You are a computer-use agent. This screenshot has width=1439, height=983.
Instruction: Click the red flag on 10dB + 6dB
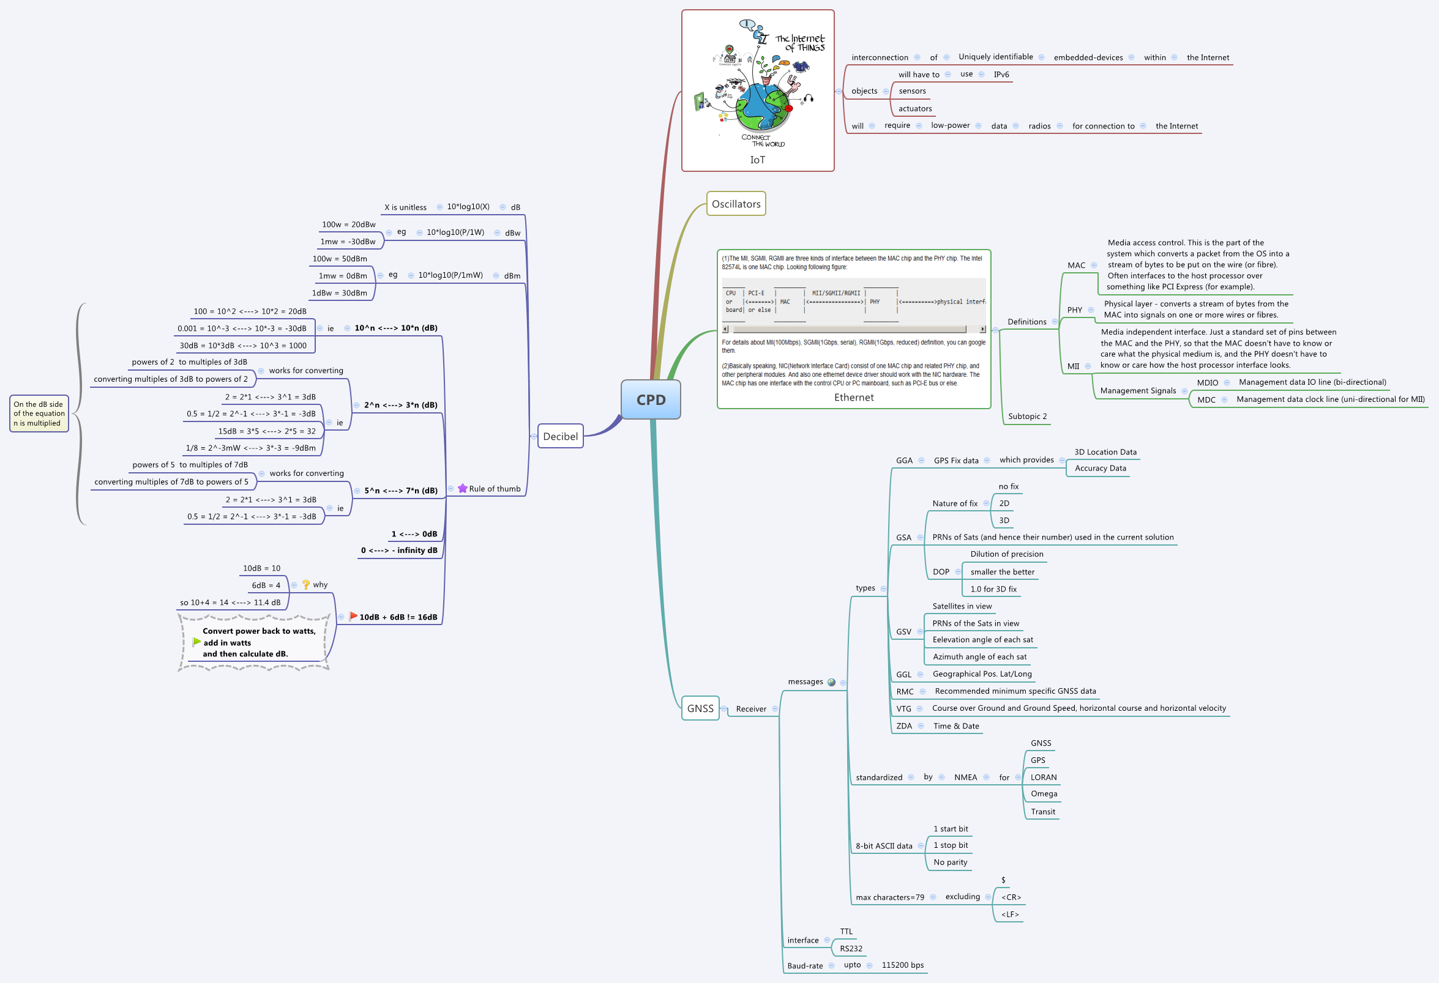coord(353,616)
